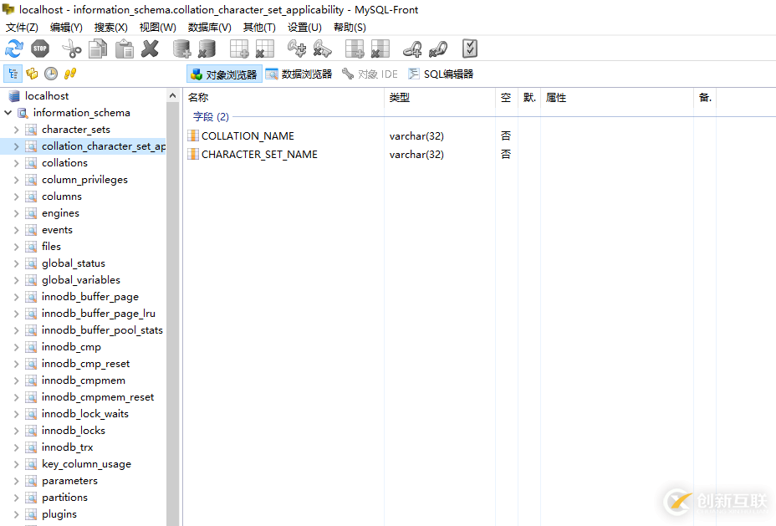776x526 pixels.
Task: Select innodb_buffer_page_lru table in tree
Action: tap(99, 314)
